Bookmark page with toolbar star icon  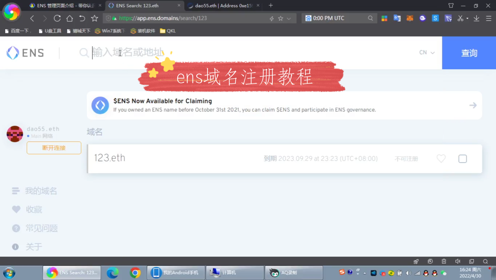94,18
